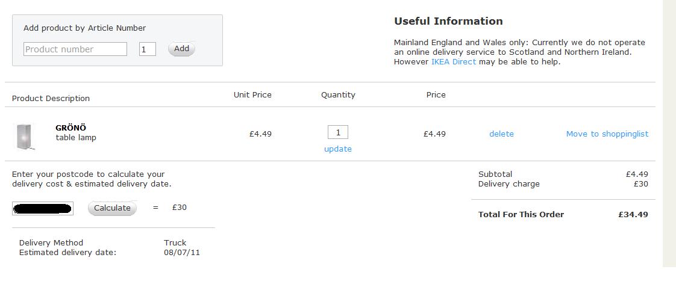Screen dimensions: 676x299
Task: Choose Move to shoppinglist
Action: click(607, 134)
